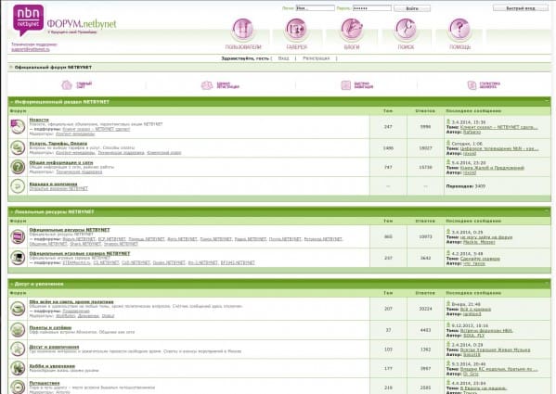Click the Галерея nav label

click(297, 46)
